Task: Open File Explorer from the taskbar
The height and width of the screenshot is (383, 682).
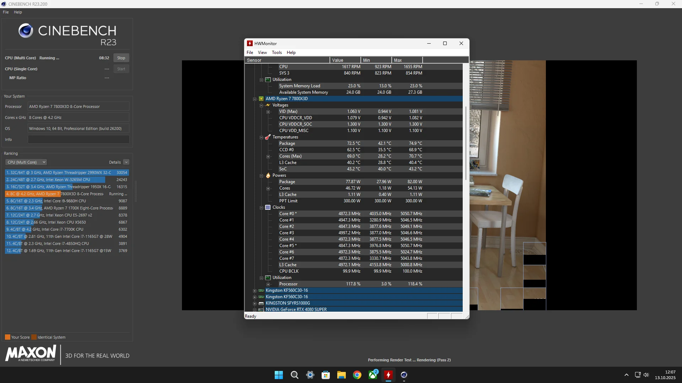Action: point(342,375)
